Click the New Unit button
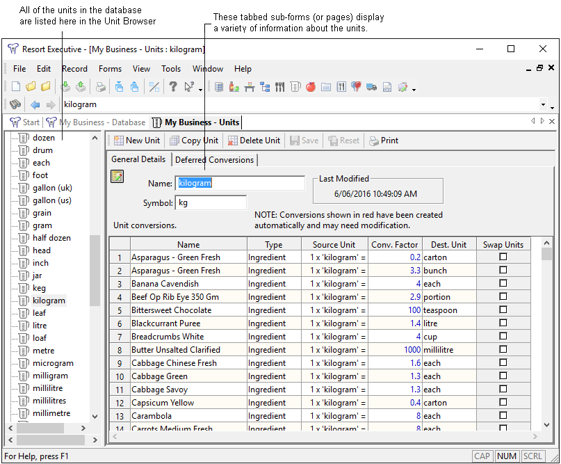Viewport: 561px width, 464px height. click(x=137, y=141)
